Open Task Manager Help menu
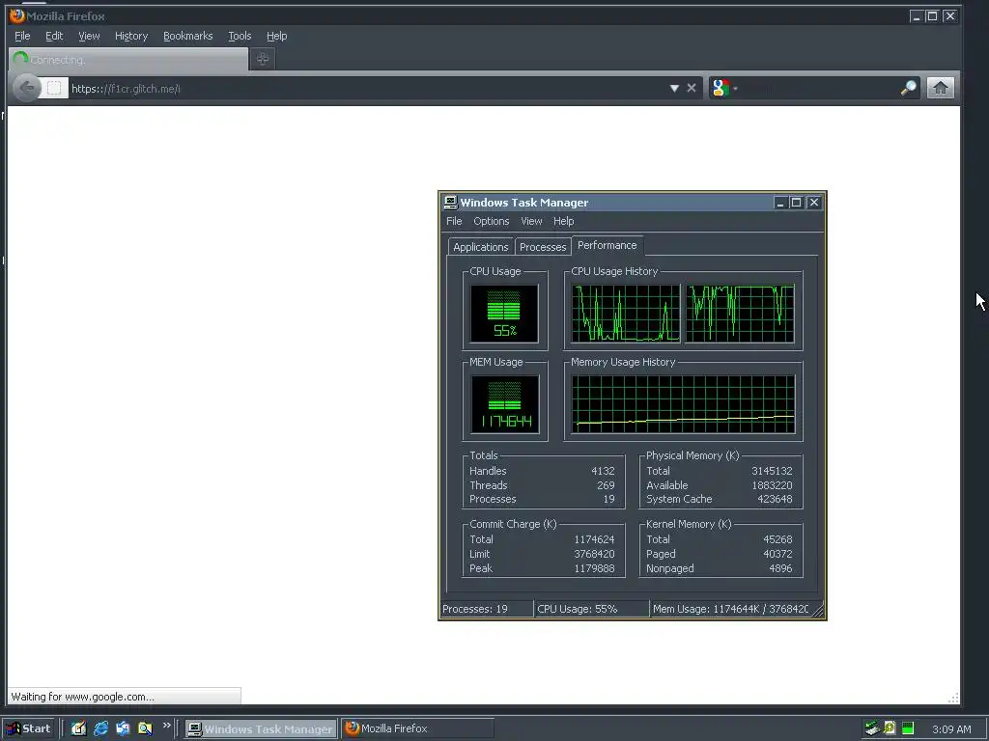Screen dimensions: 989x741 coord(564,221)
